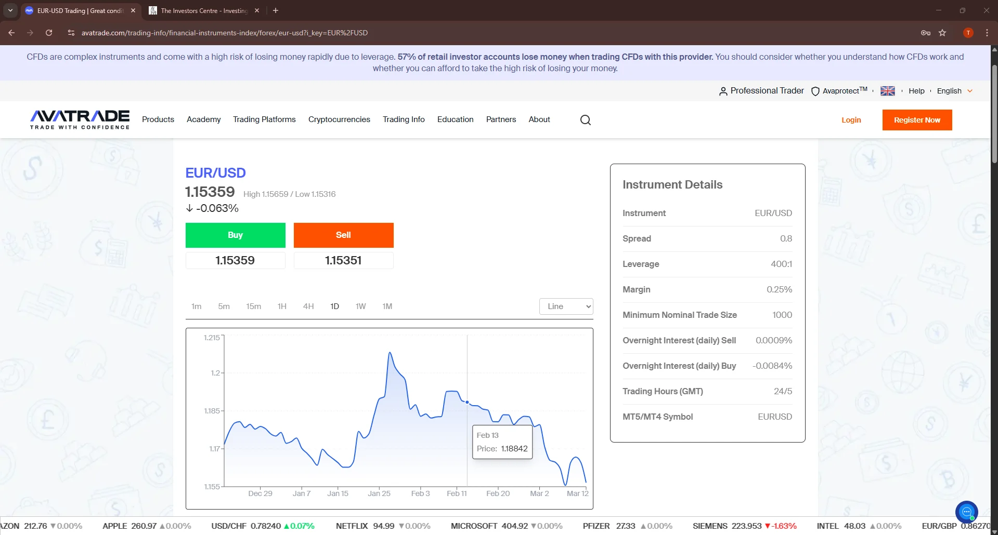Viewport: 998px width, 535px height.
Task: Open the Trading Info menu
Action: point(404,119)
